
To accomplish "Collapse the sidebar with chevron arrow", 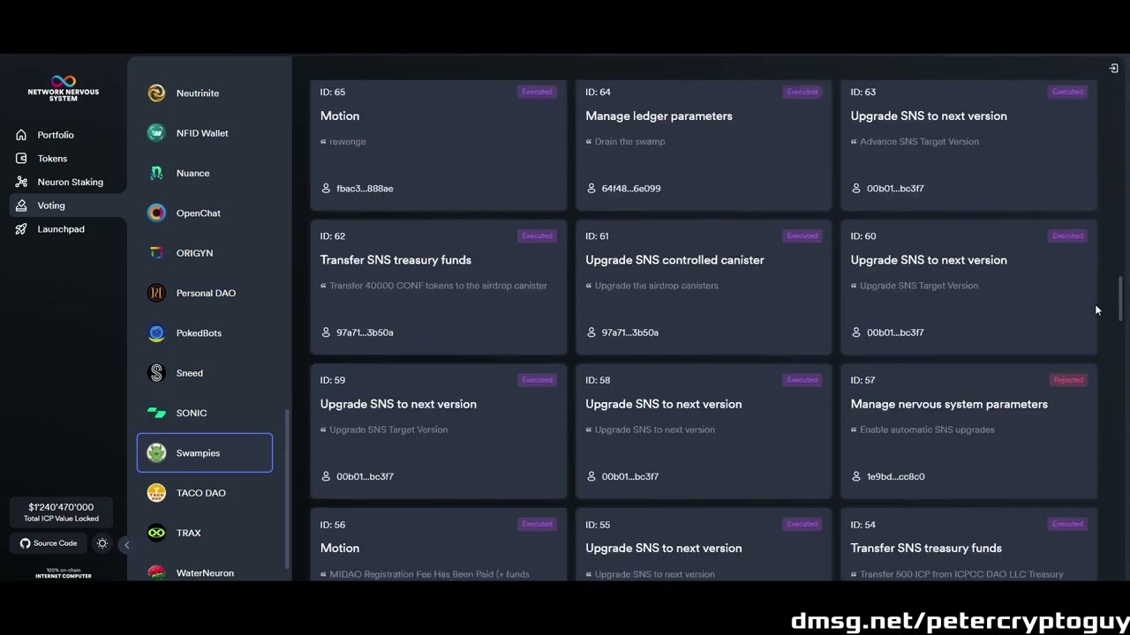I will click(x=126, y=545).
